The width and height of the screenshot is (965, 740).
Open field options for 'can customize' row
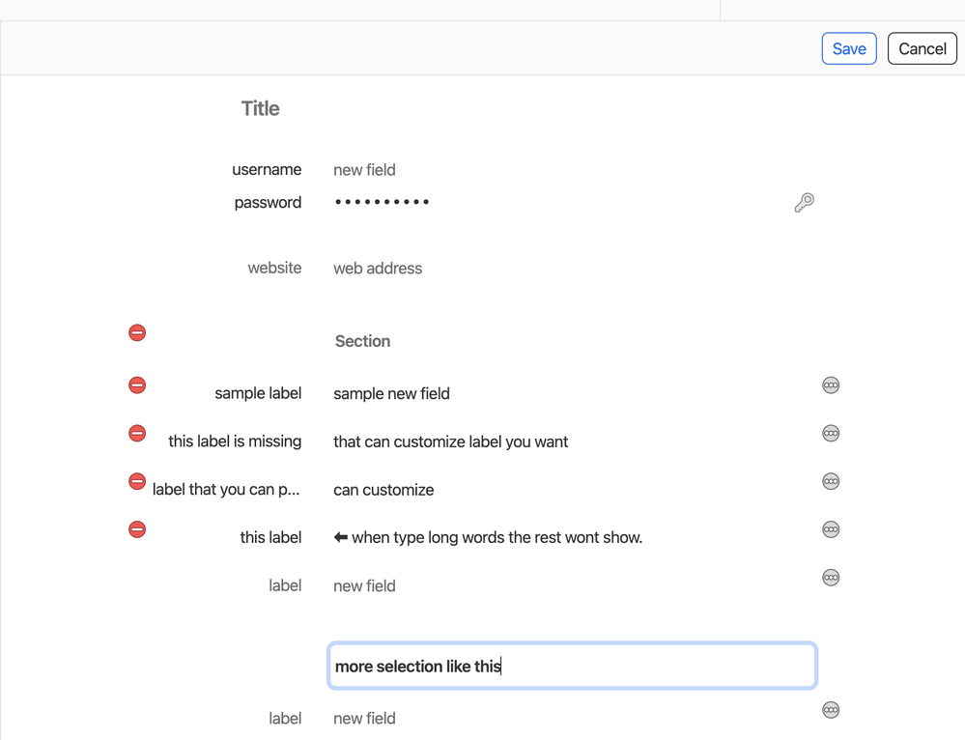(x=831, y=481)
